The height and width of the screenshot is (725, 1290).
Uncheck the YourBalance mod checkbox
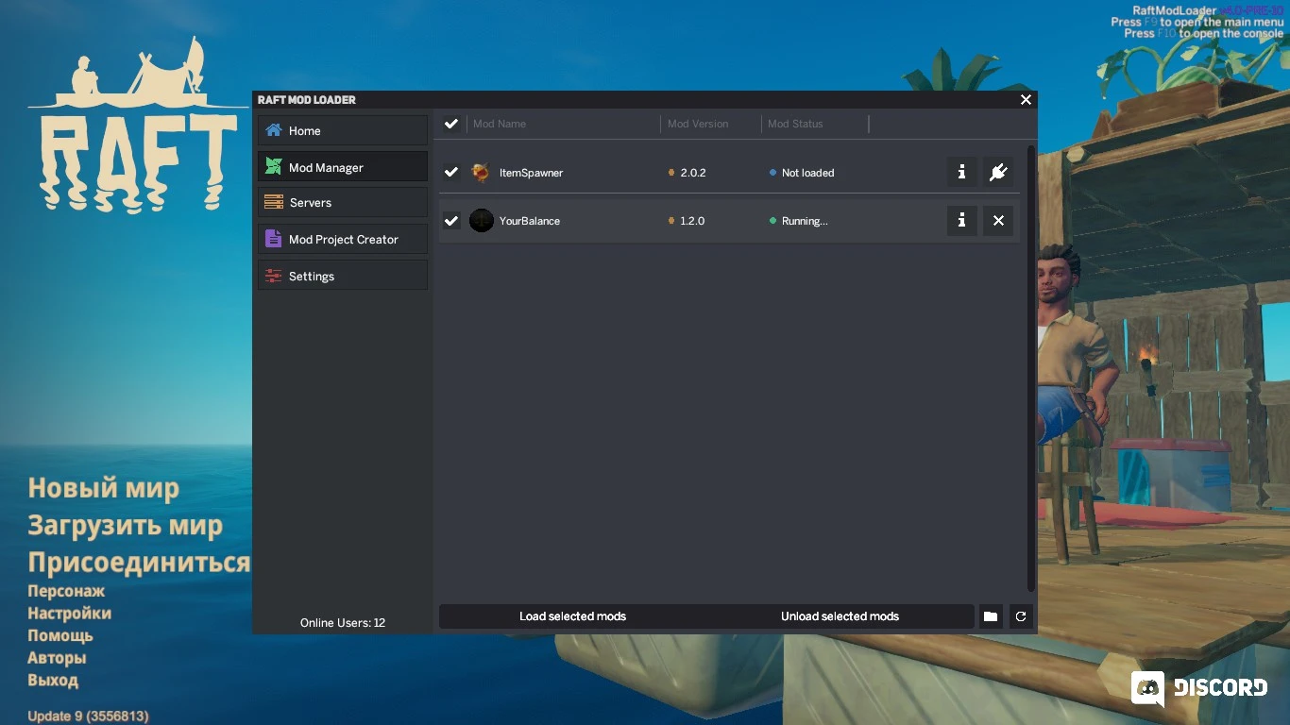(450, 220)
